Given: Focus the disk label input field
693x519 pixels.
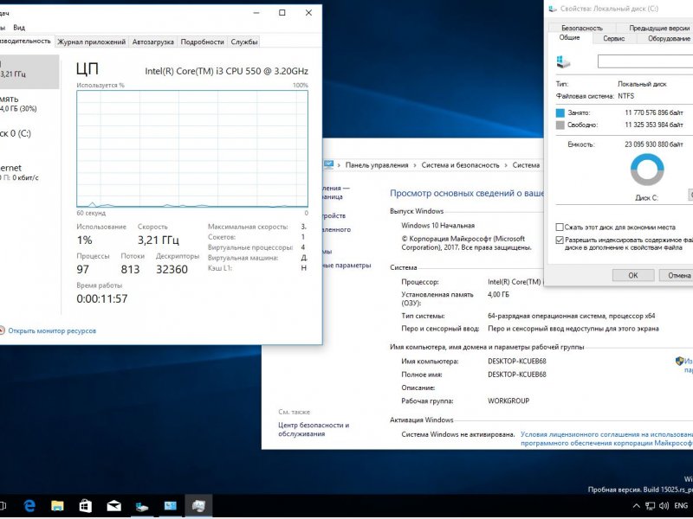Looking at the screenshot, I should click(x=645, y=61).
